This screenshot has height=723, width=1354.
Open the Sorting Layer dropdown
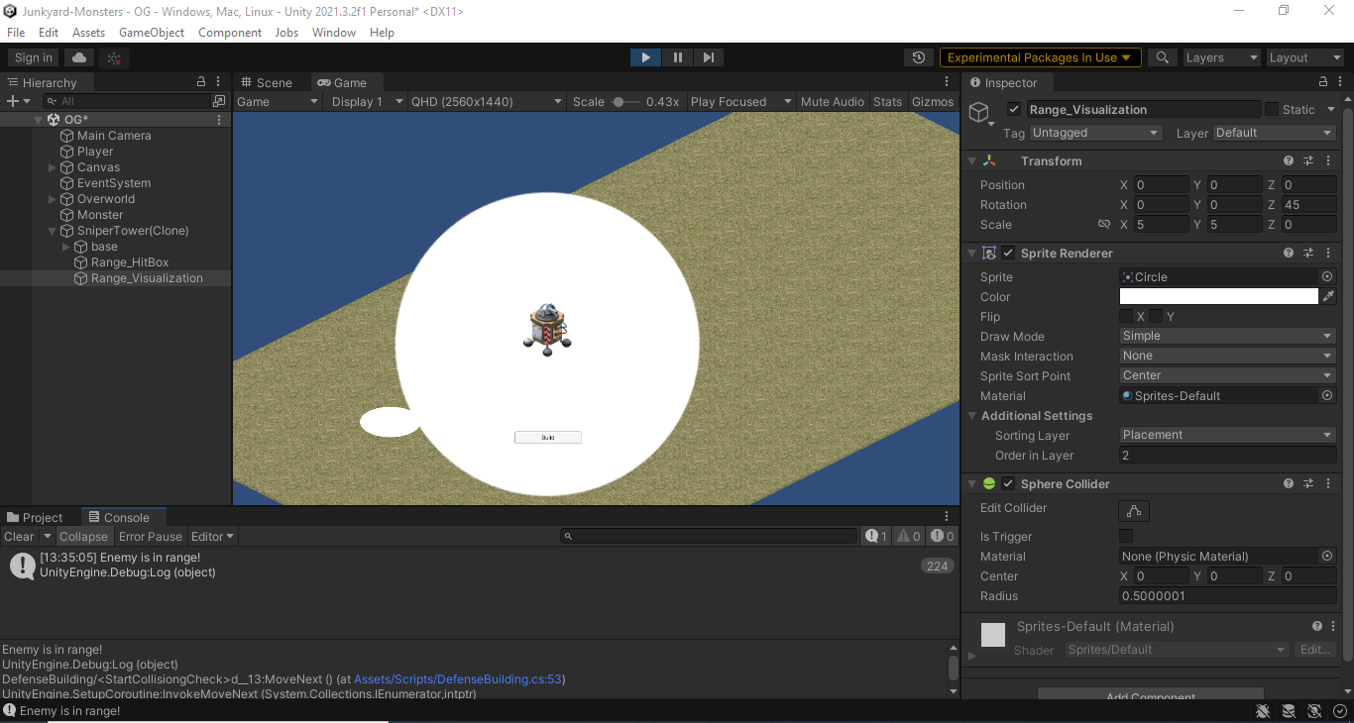(x=1227, y=435)
